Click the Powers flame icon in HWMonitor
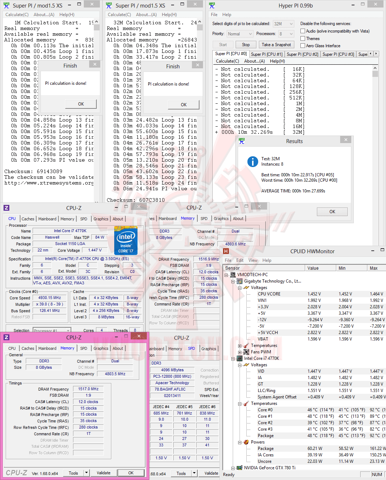The image size is (386, 480). click(246, 442)
